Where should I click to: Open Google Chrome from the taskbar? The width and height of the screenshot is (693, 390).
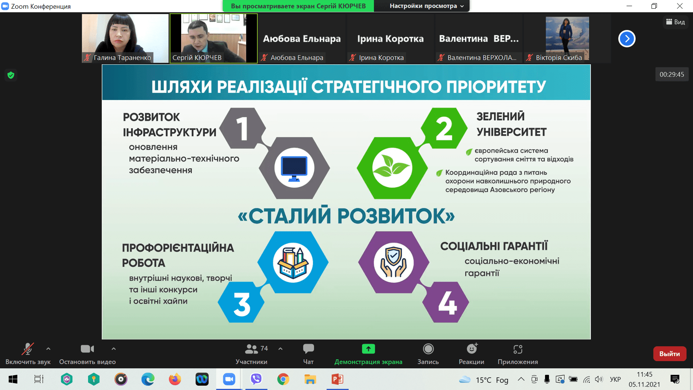click(x=283, y=379)
